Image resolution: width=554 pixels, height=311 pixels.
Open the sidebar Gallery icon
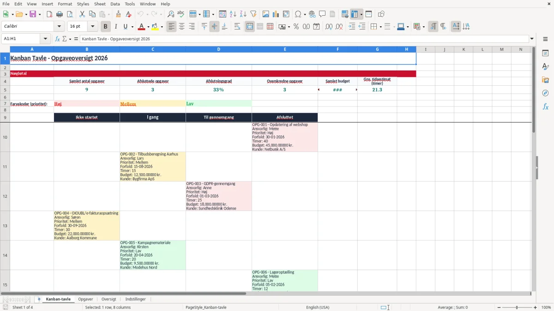[545, 80]
